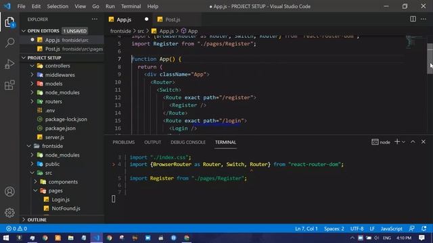433x243 pixels.
Task: Open the Extensions view
Action: tap(9, 85)
